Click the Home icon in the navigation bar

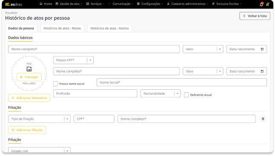coord(41,4)
